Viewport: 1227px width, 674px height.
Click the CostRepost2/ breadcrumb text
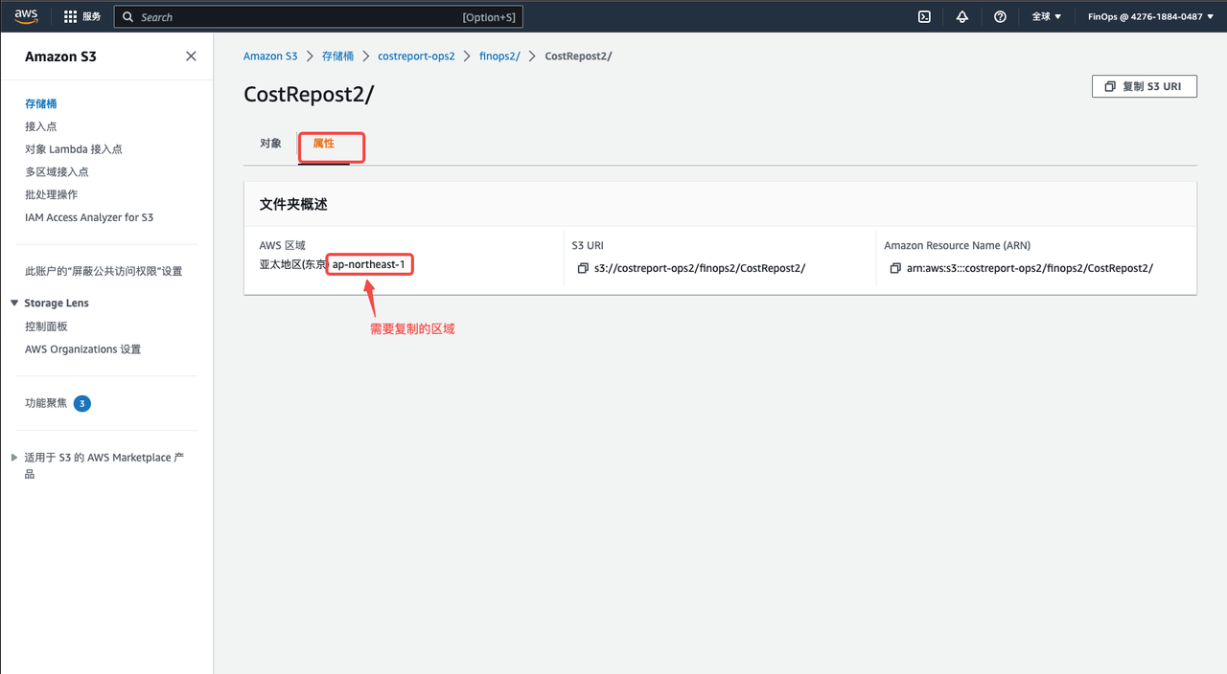[578, 56]
